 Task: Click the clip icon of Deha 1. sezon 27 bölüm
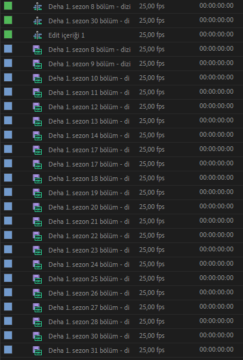click(37, 307)
